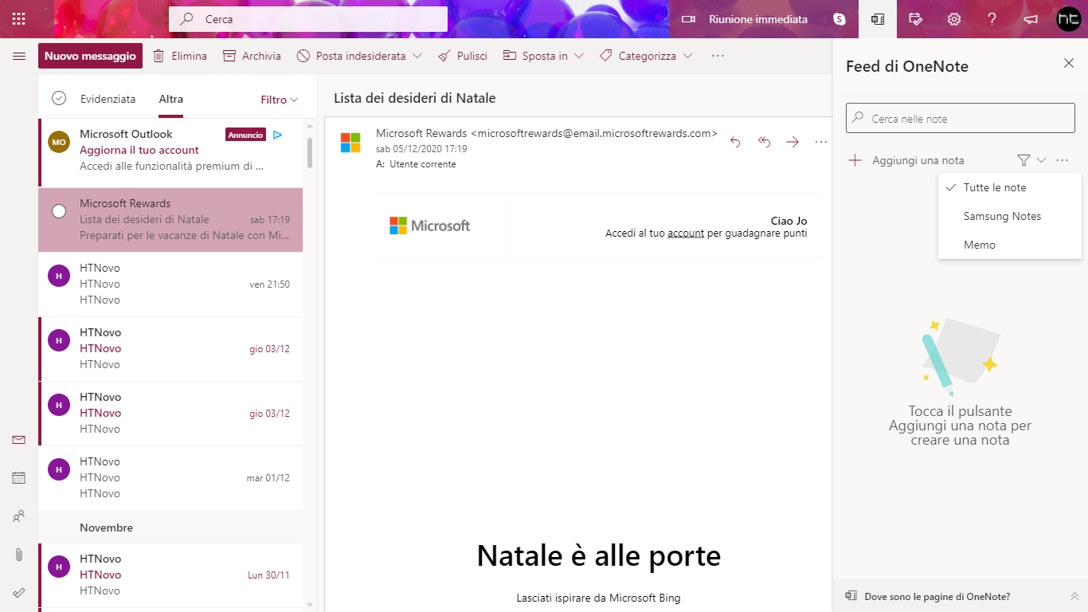1088x612 pixels.
Task: Click the Nuovo messaggio button
Action: [90, 55]
